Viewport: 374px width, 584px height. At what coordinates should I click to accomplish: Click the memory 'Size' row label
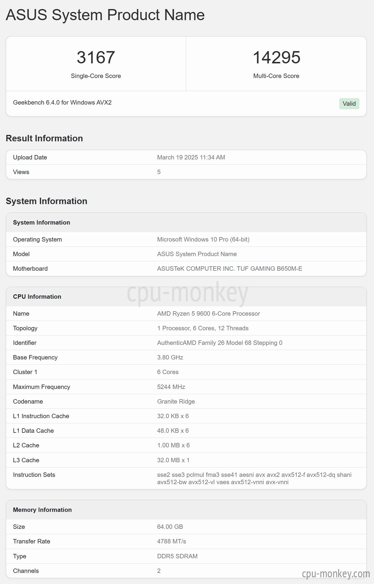point(19,527)
